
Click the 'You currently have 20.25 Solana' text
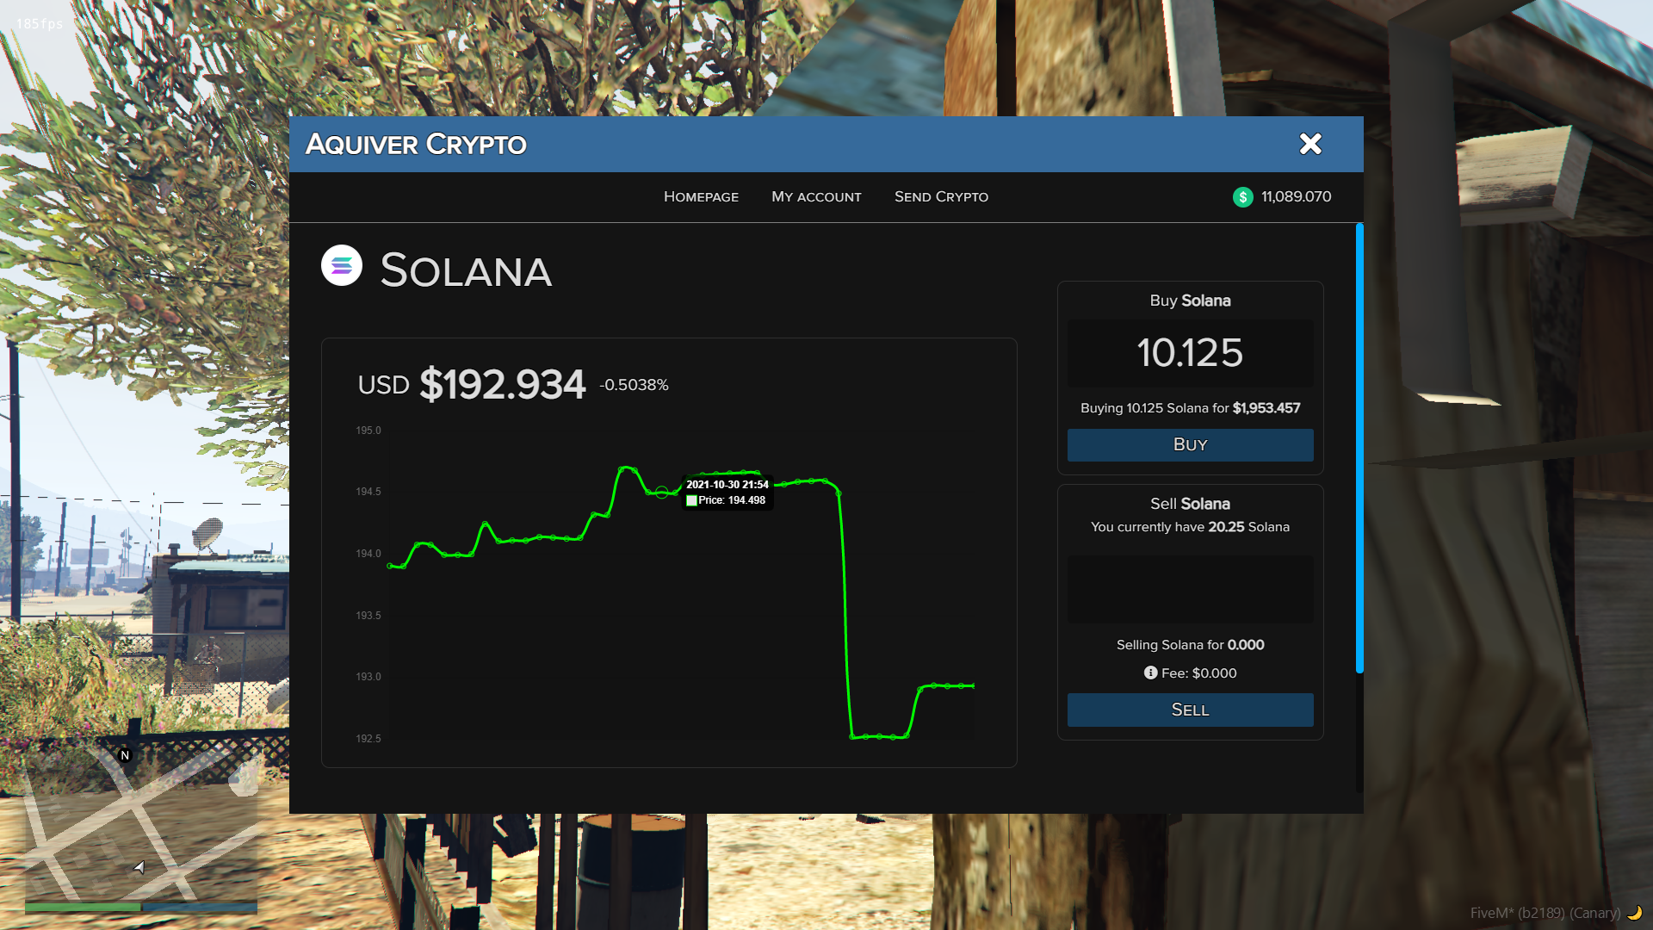(x=1190, y=527)
